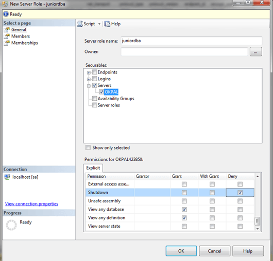Screen dimensions: 273x261
Task: Uncheck the OKPAL server checkbox
Action: click(x=101, y=92)
